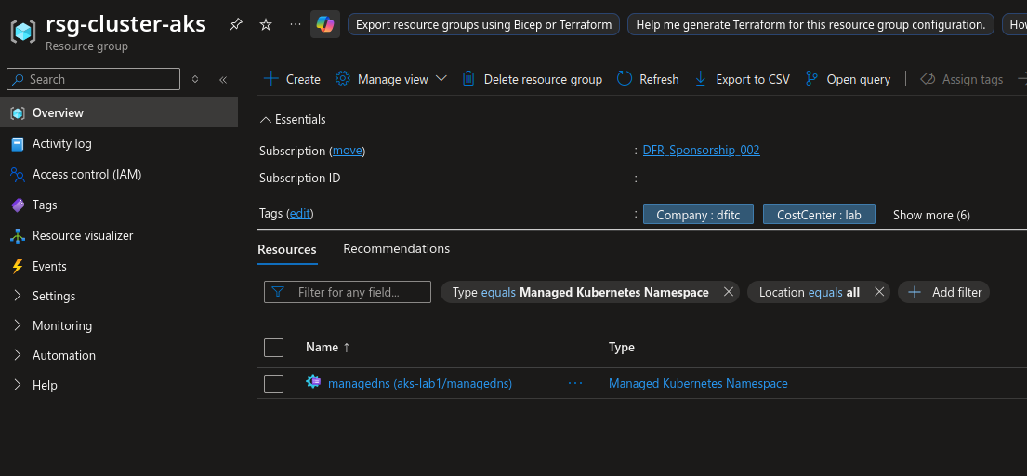
Task: Click Help me generate Terraform suggestion
Action: [x=810, y=25]
